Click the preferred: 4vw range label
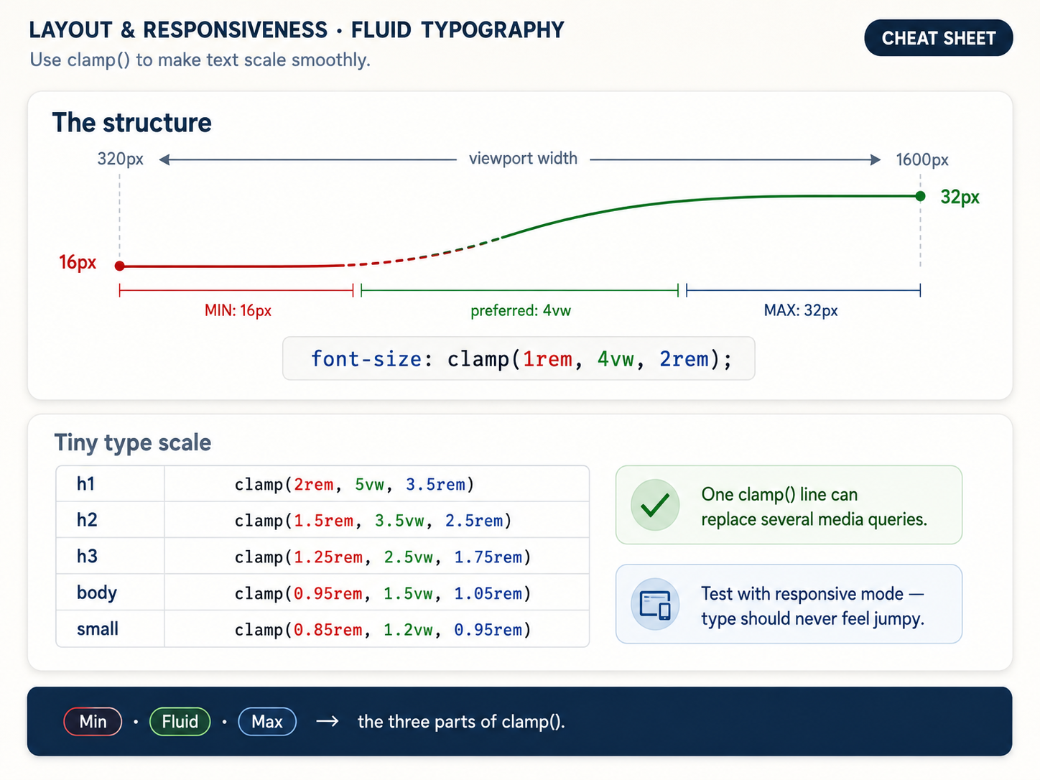The image size is (1040, 780). 521,311
